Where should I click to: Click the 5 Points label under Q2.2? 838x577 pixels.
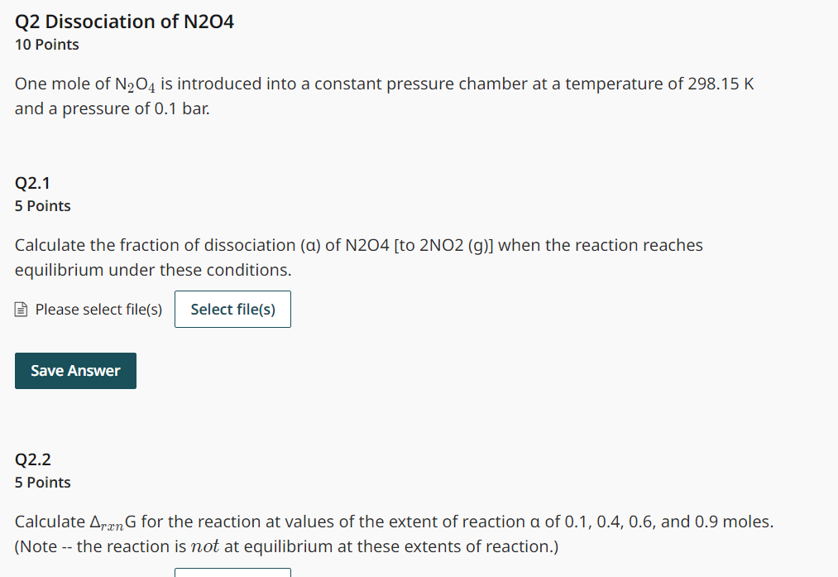tap(43, 483)
